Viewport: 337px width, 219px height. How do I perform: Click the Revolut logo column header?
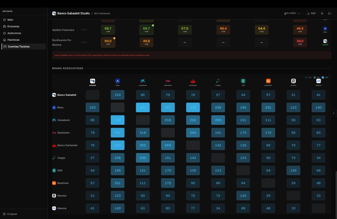click(293, 81)
